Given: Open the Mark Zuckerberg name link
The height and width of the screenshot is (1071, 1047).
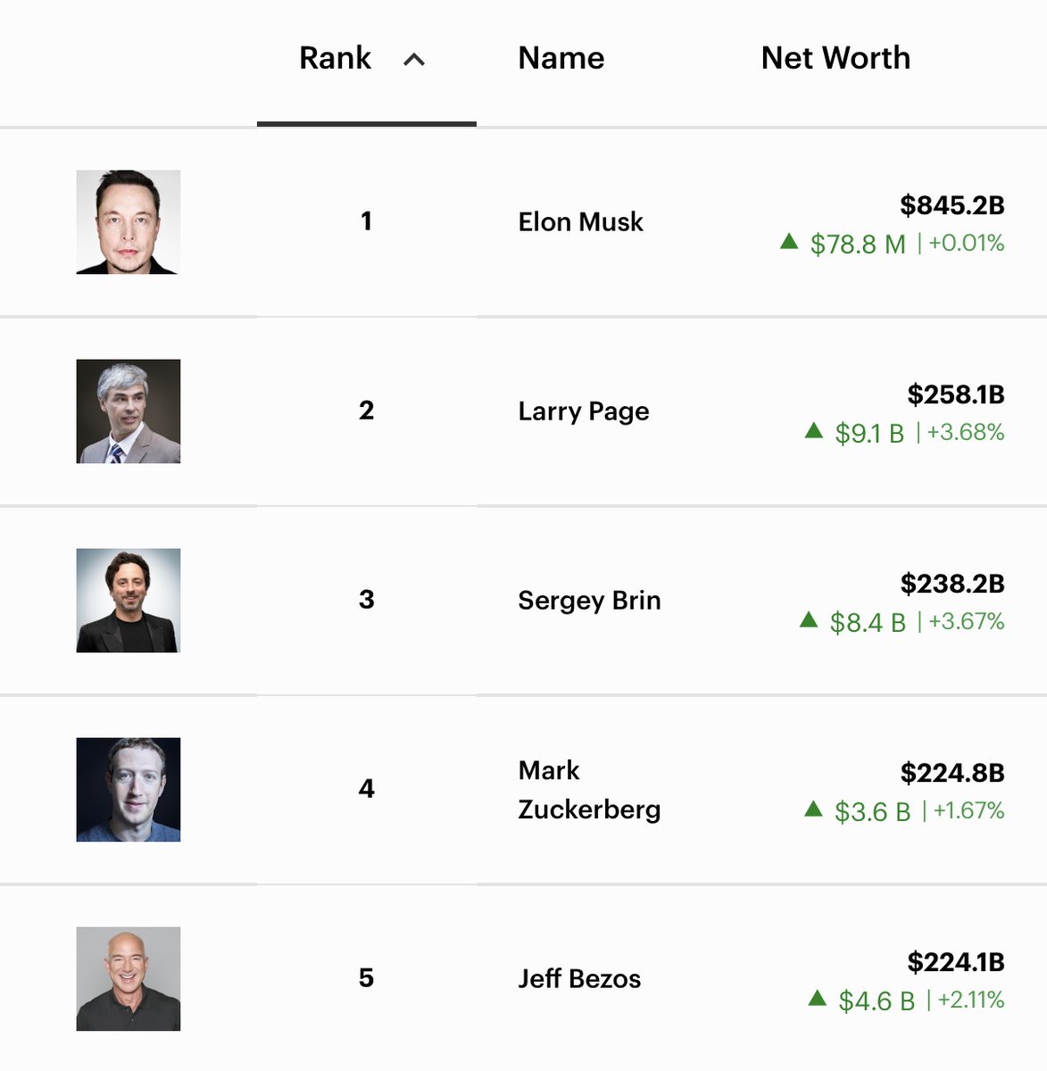Looking at the screenshot, I should pos(589,790).
